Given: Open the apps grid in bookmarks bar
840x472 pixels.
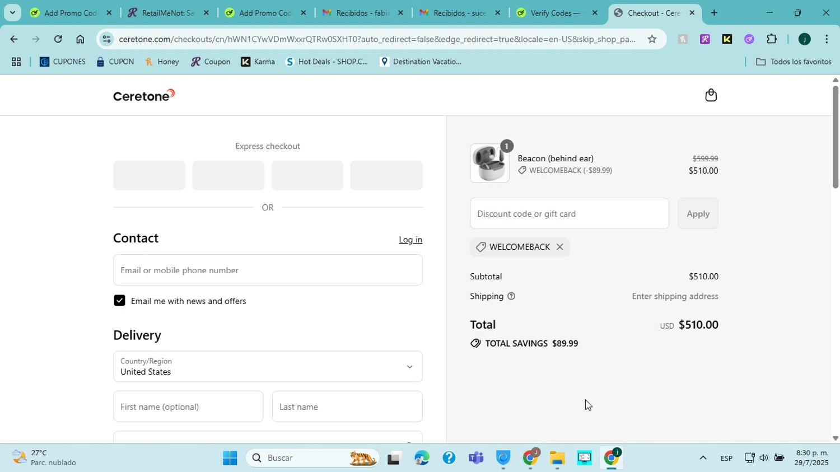Looking at the screenshot, I should tap(16, 62).
